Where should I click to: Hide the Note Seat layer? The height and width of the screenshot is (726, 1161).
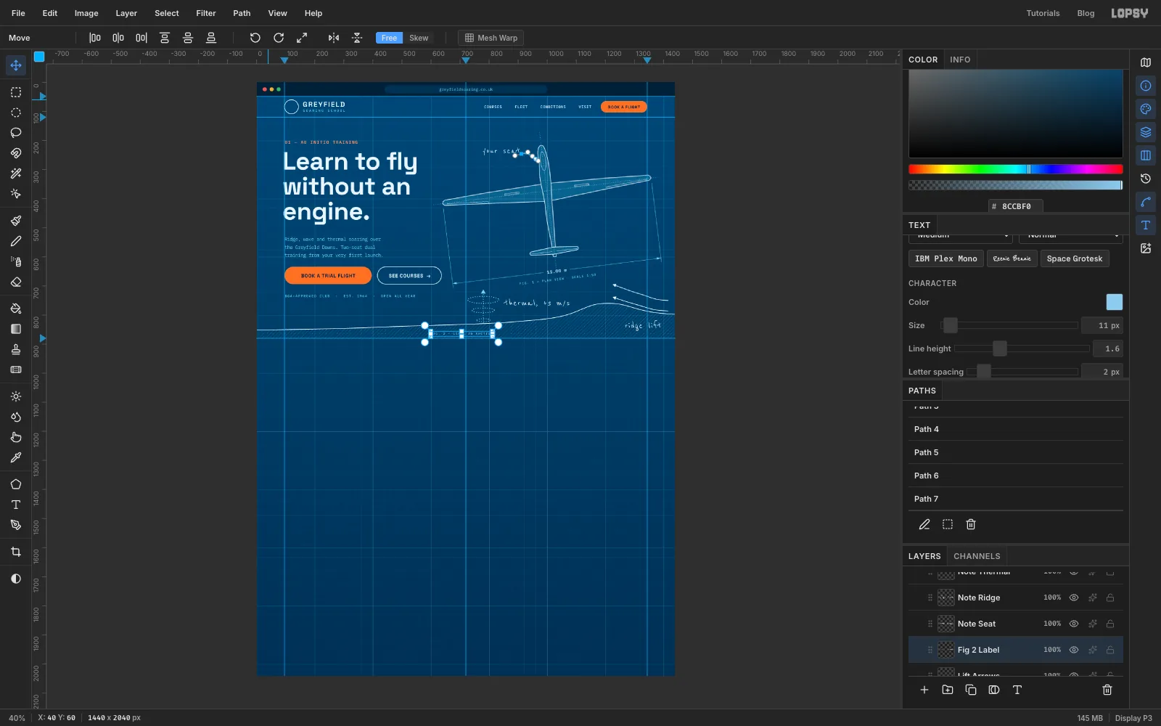1074,624
